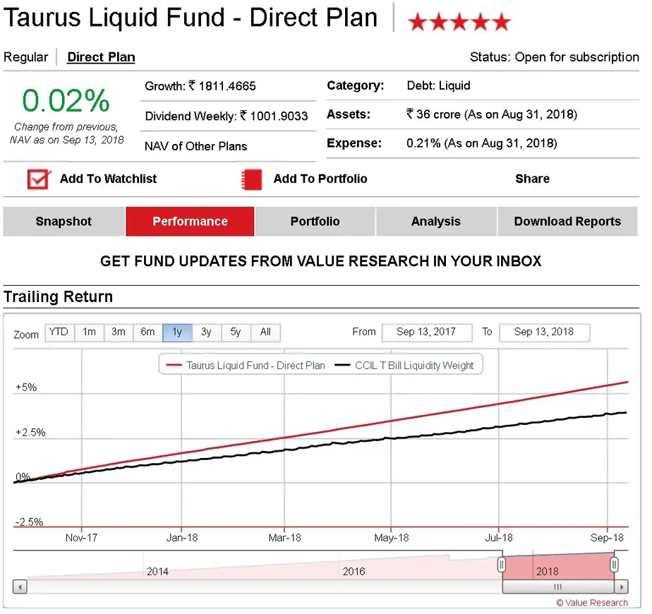Go to the Download Reports tab
The width and height of the screenshot is (652, 614).
tap(567, 222)
